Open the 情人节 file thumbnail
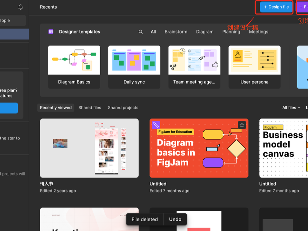This screenshot has width=308, height=231. pyautogui.click(x=89, y=148)
